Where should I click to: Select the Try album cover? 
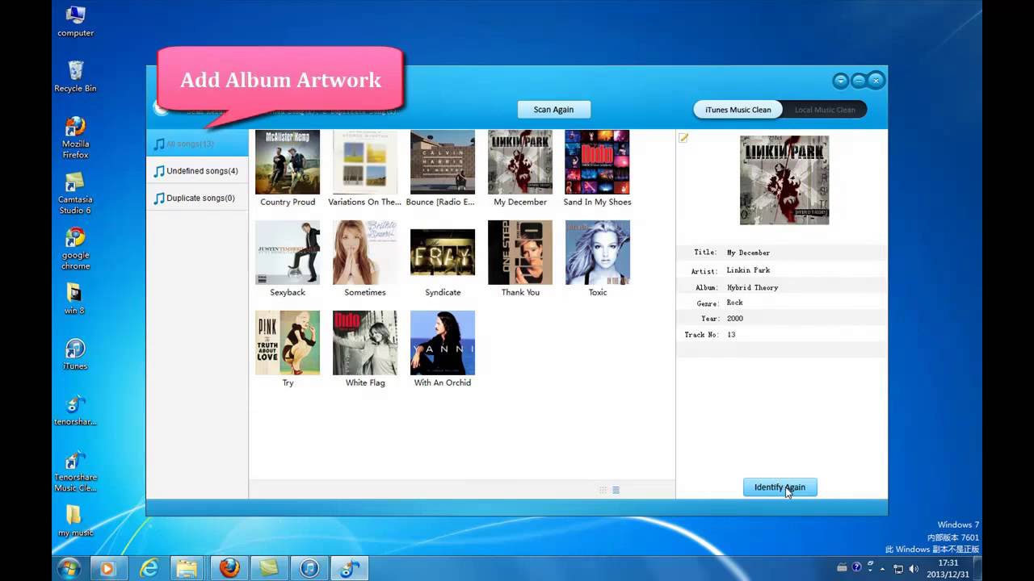(x=288, y=343)
